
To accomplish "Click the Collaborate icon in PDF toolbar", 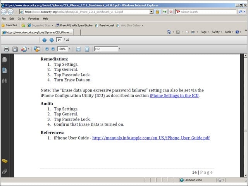I will (37, 49).
